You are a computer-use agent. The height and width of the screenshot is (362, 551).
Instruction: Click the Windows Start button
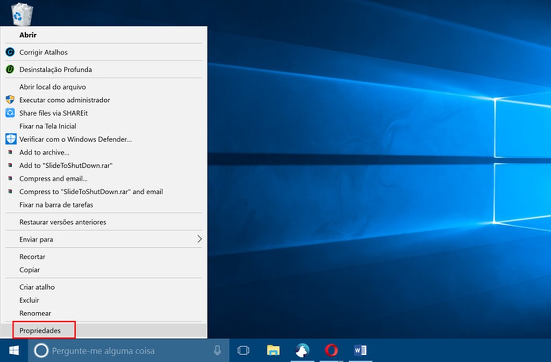[x=13, y=350]
